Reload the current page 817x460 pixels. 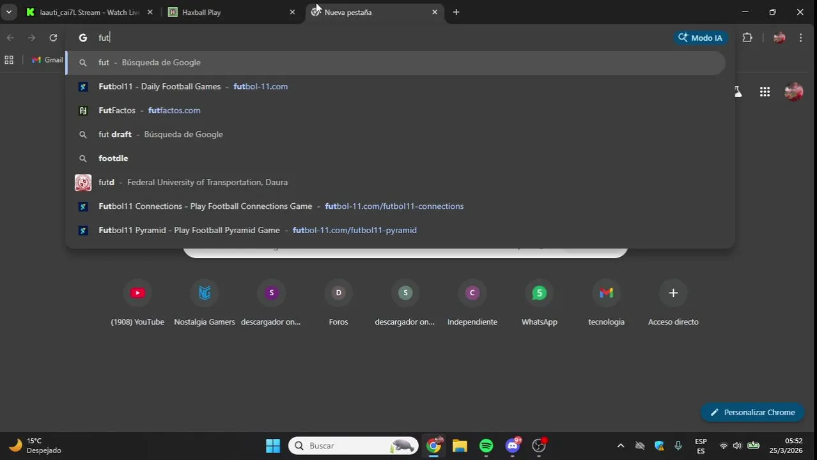pyautogui.click(x=53, y=38)
